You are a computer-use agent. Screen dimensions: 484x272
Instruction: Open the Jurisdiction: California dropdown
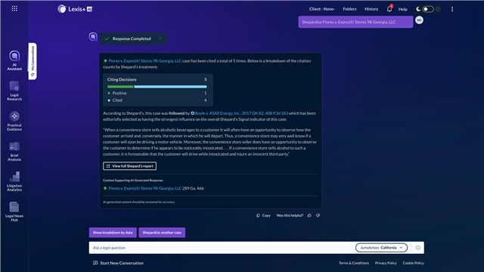pyautogui.click(x=381, y=248)
